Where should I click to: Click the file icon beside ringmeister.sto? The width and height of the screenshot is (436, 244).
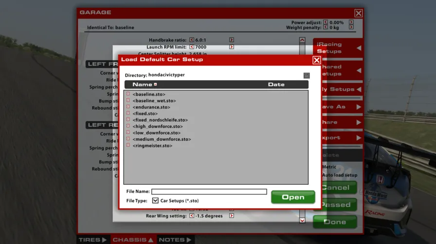[128, 145]
